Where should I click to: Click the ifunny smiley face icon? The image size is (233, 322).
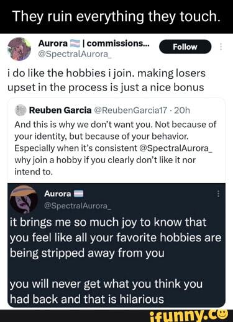click(x=222, y=315)
